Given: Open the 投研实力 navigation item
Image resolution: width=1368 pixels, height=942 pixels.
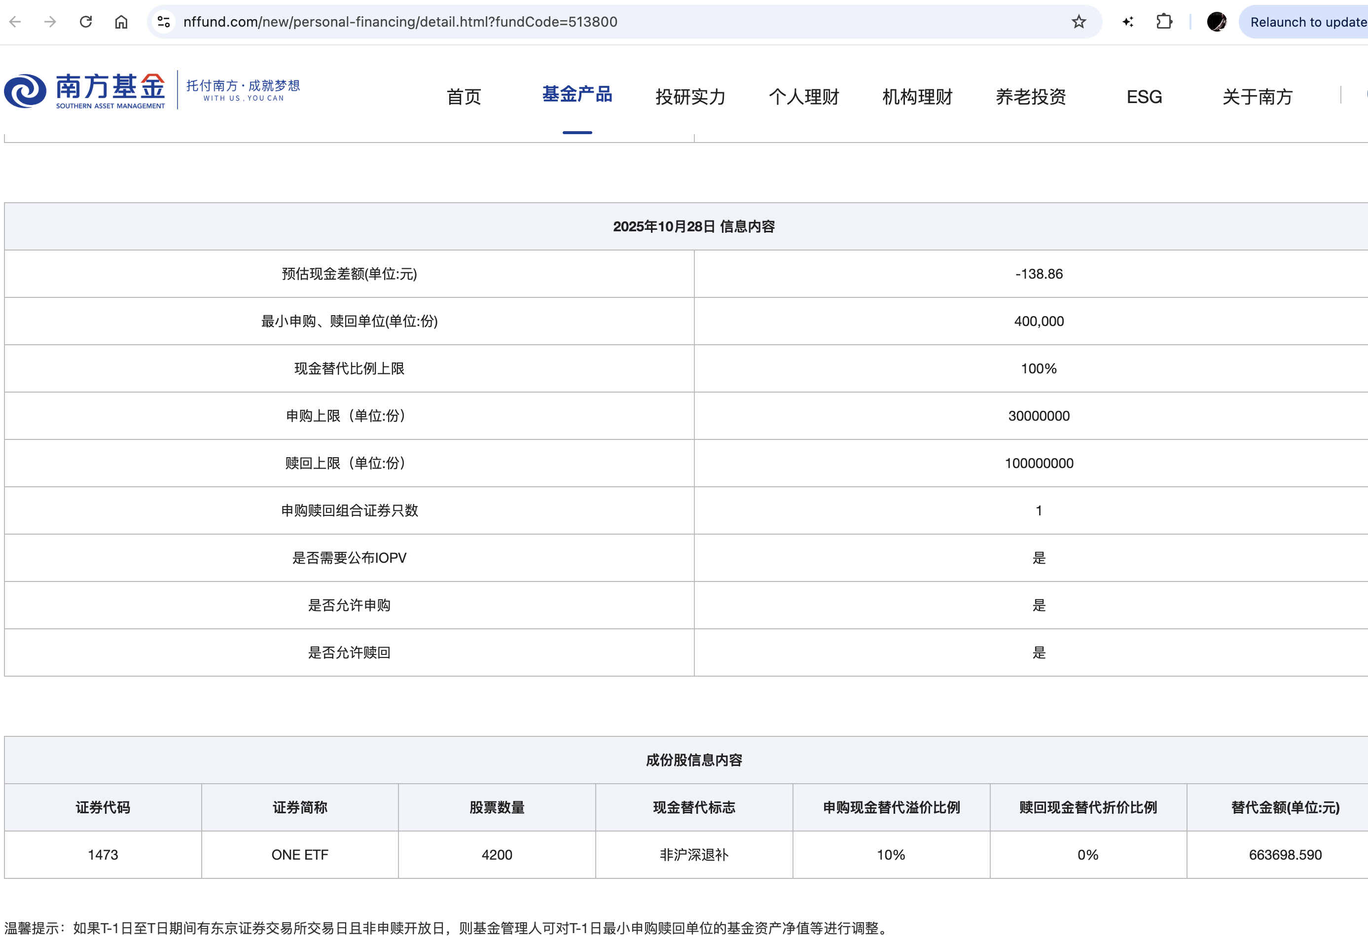Looking at the screenshot, I should [x=690, y=96].
